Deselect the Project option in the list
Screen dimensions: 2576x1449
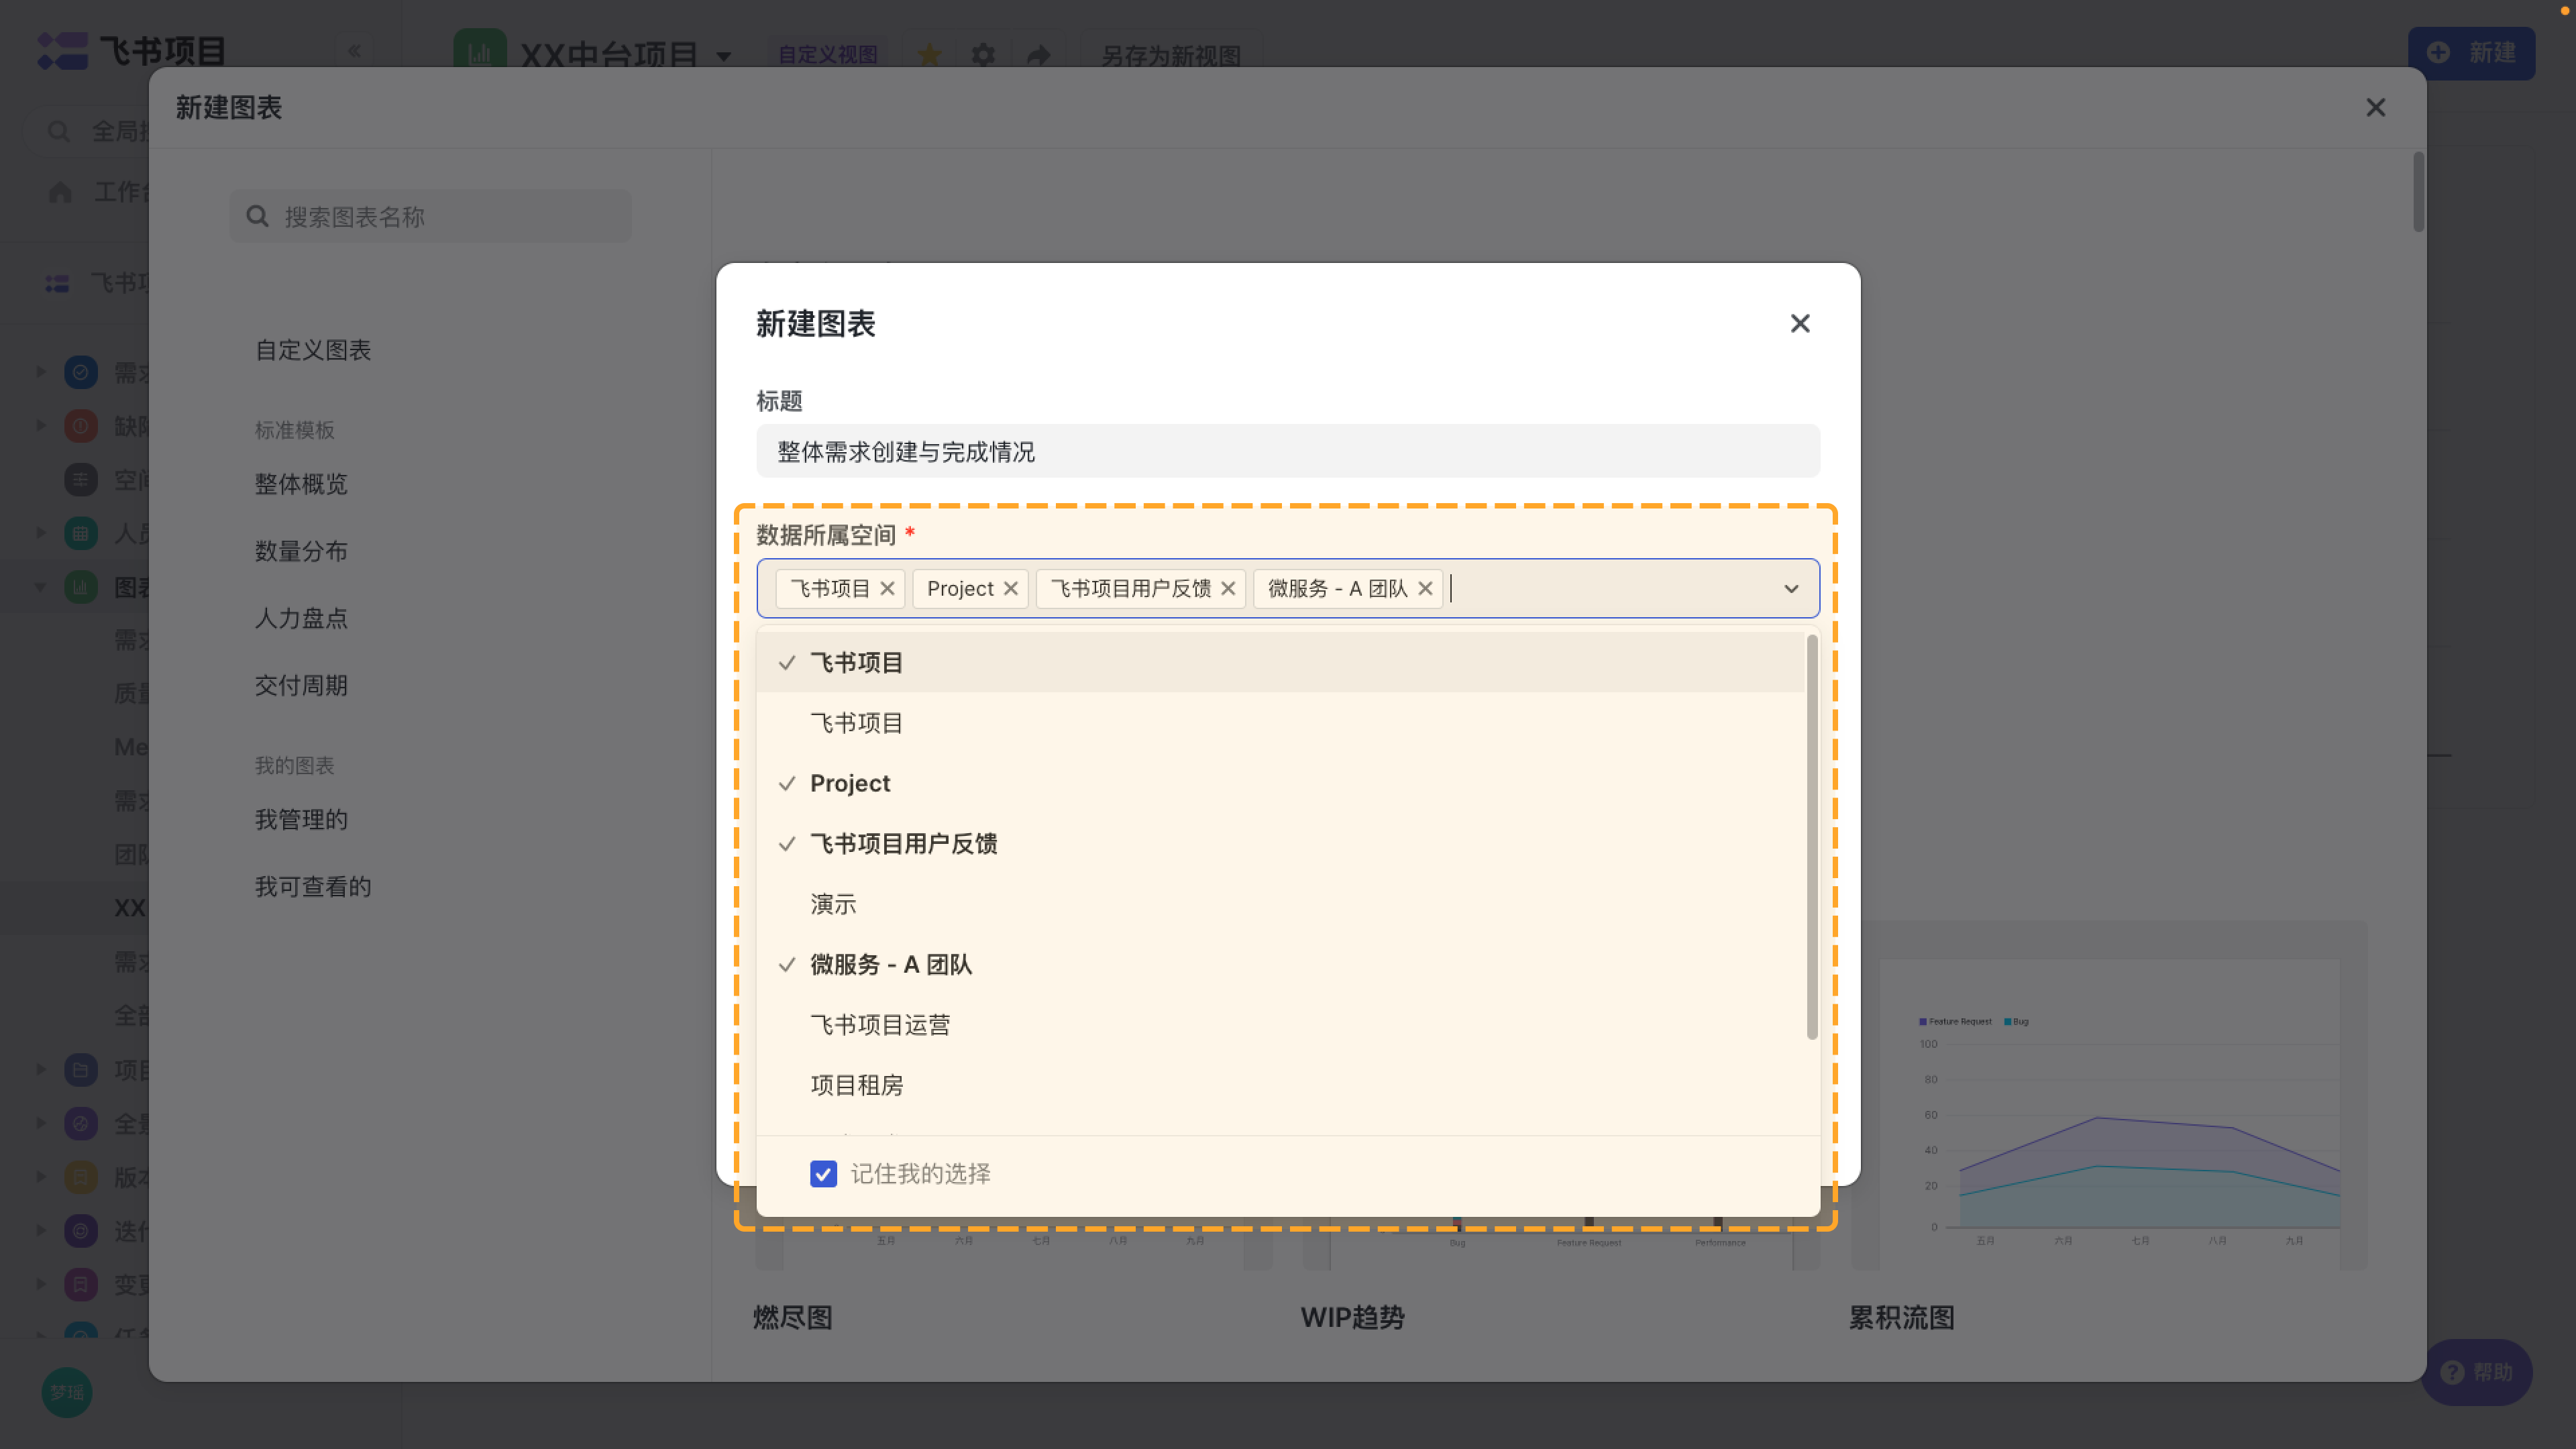pyautogui.click(x=1280, y=784)
